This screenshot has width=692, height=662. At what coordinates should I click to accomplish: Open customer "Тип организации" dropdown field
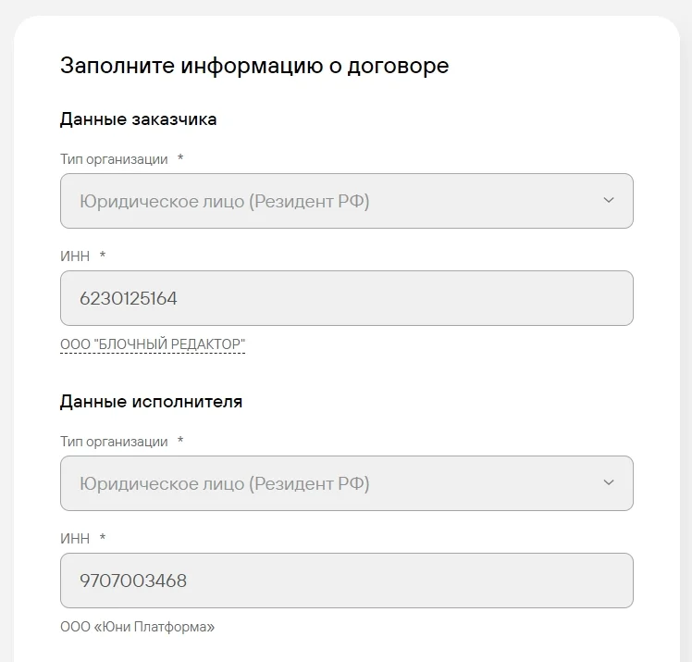click(346, 201)
